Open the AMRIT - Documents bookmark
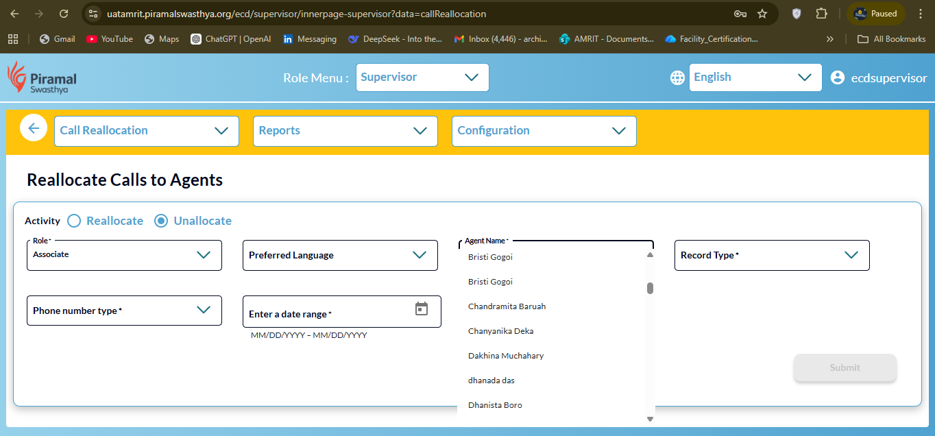This screenshot has height=436, width=935. click(x=607, y=39)
